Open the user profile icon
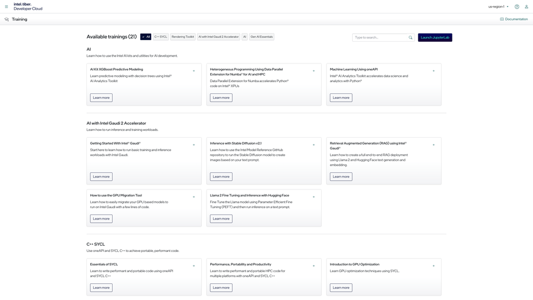533x300 pixels. (x=526, y=7)
